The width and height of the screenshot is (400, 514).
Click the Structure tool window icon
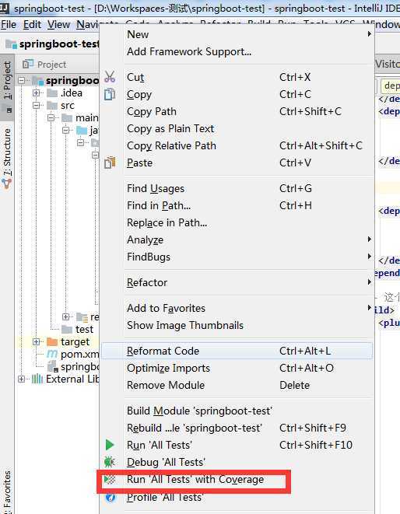point(7,184)
